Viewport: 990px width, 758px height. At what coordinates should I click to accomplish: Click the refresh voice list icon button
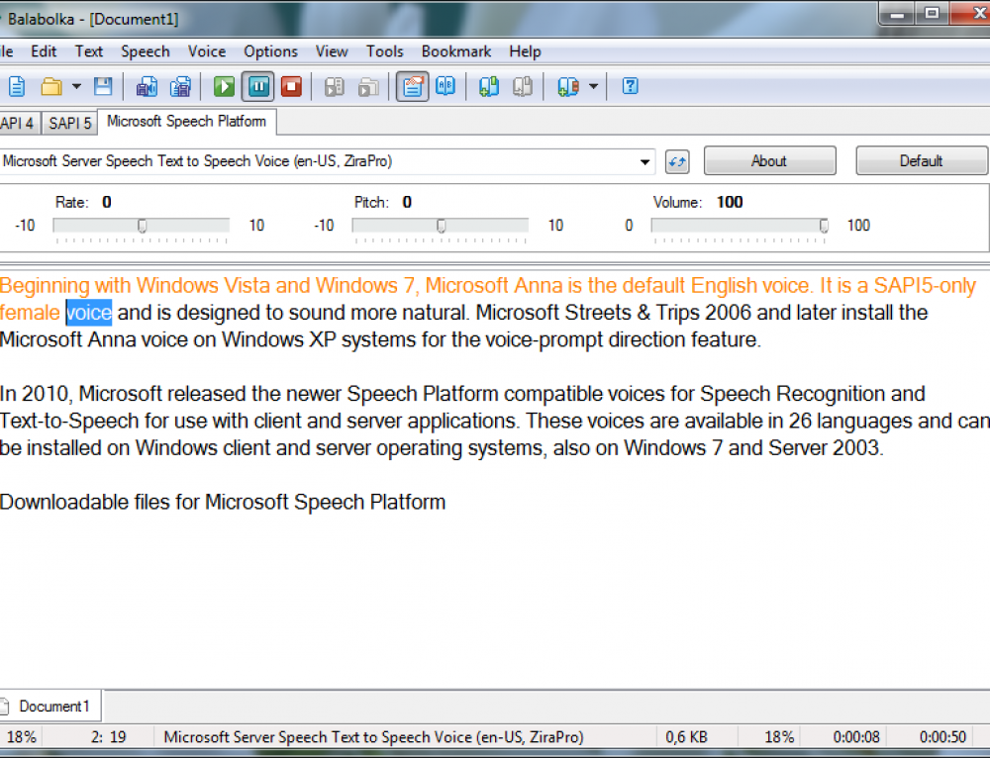(x=677, y=161)
